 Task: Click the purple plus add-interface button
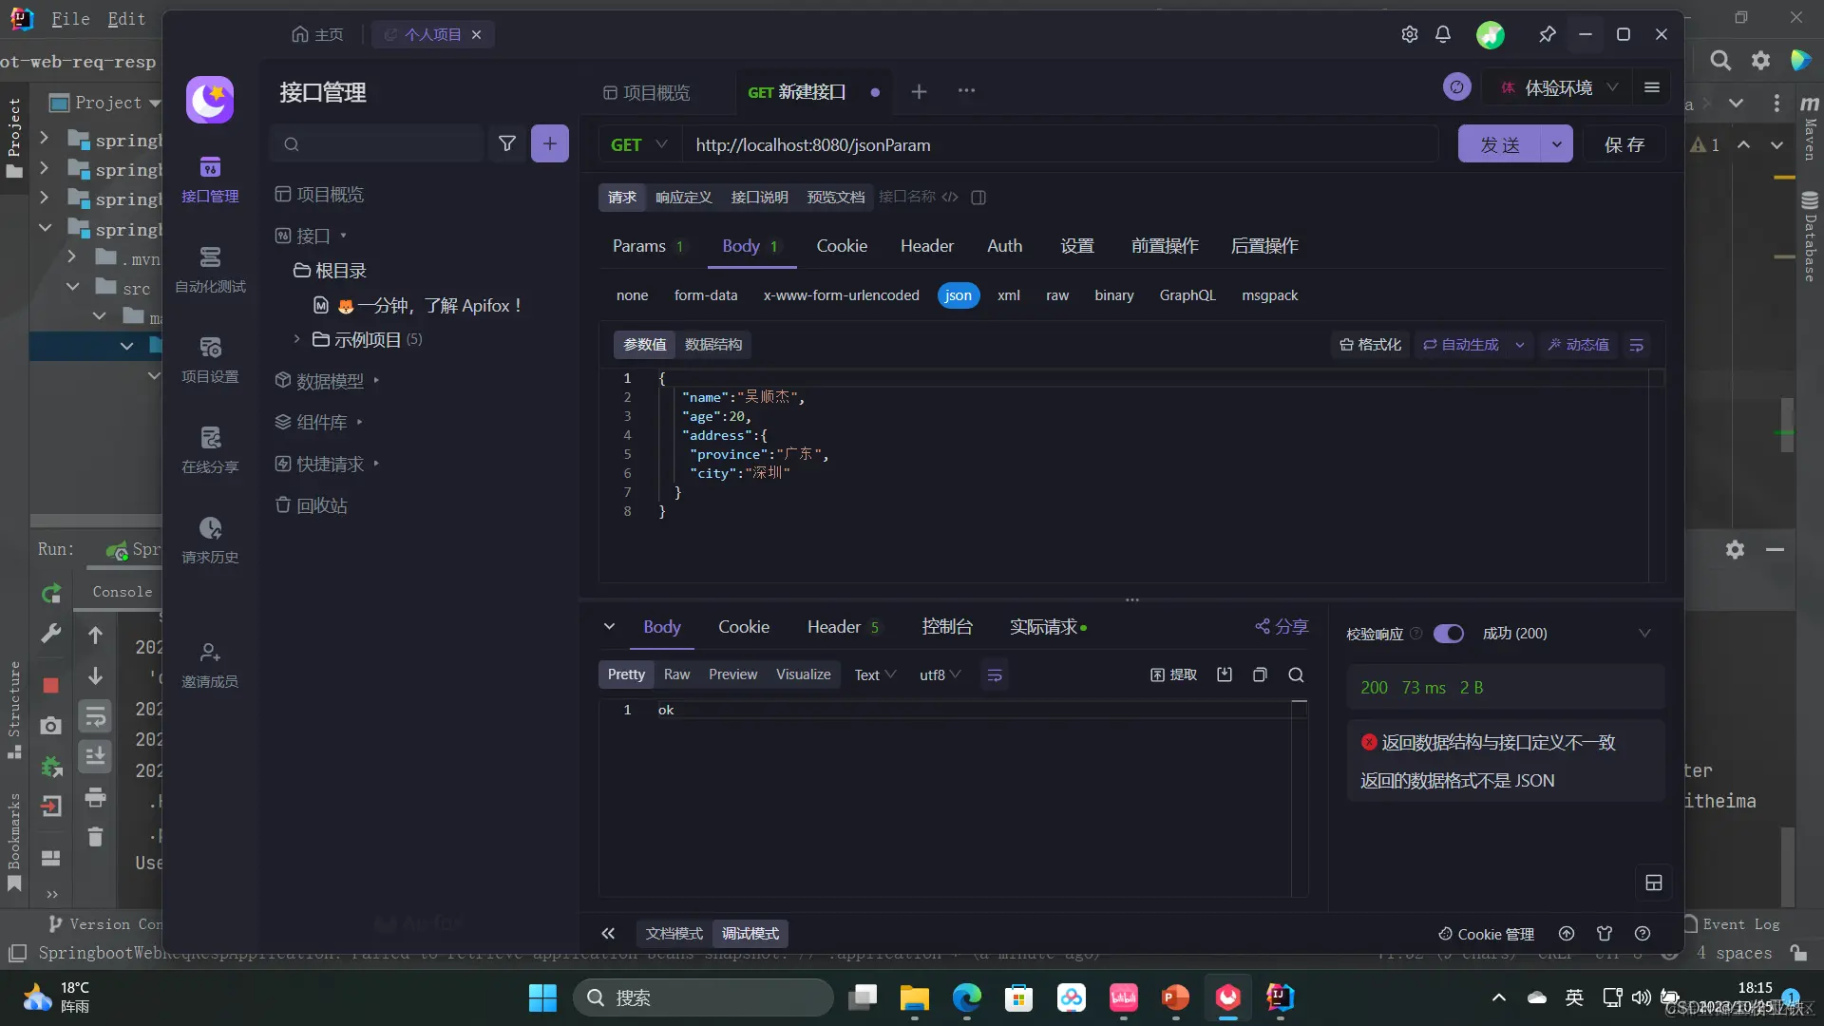coord(549,143)
